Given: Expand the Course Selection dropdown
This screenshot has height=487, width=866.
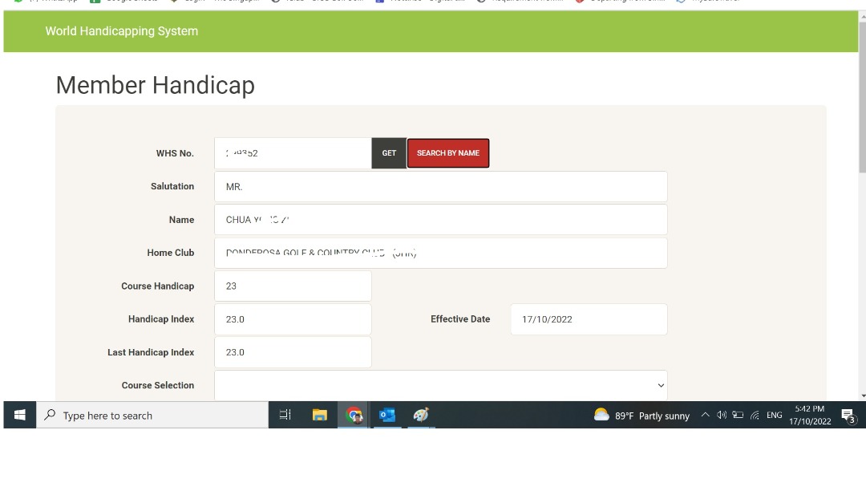Looking at the screenshot, I should (440, 385).
